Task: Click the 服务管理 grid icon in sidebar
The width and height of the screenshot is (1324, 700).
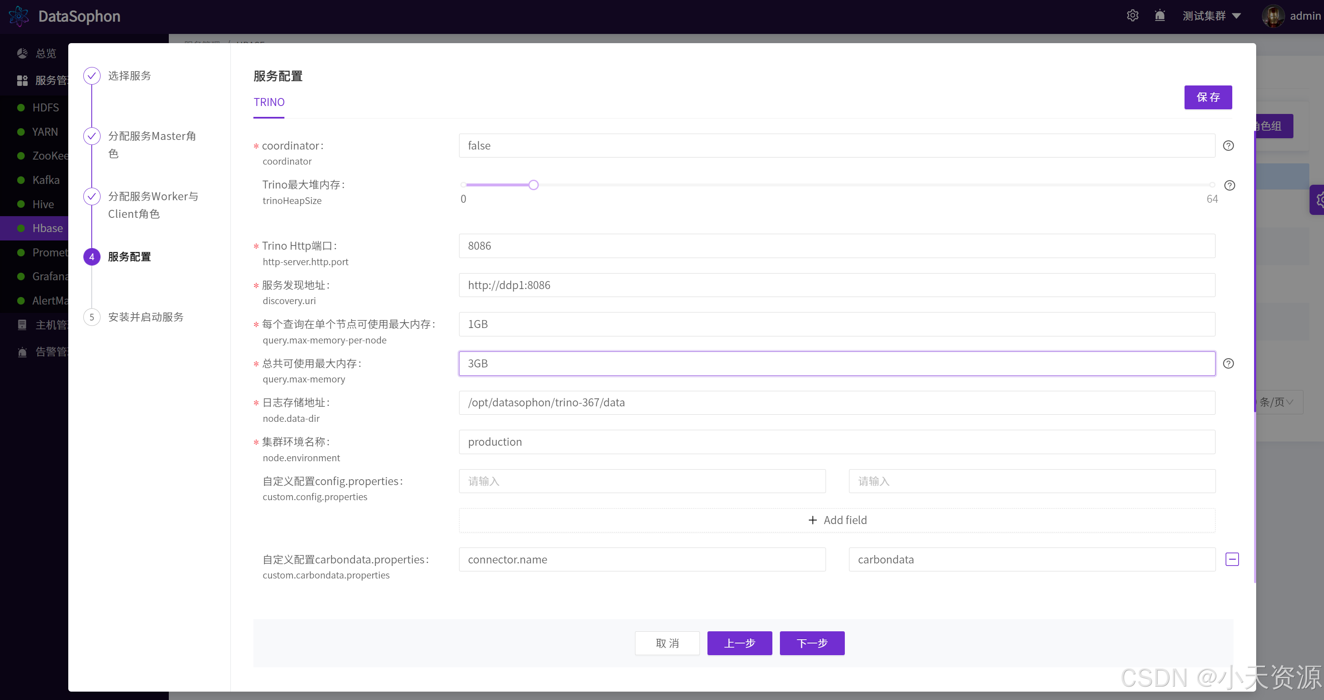Action: click(x=22, y=80)
